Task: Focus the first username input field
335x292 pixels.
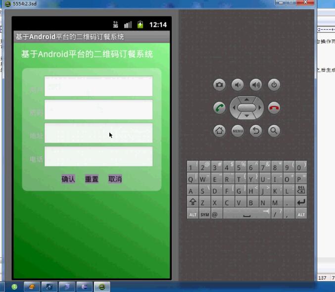Action: (x=98, y=86)
